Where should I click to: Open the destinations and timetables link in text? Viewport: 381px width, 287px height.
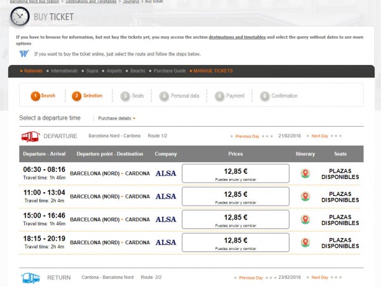tap(237, 38)
